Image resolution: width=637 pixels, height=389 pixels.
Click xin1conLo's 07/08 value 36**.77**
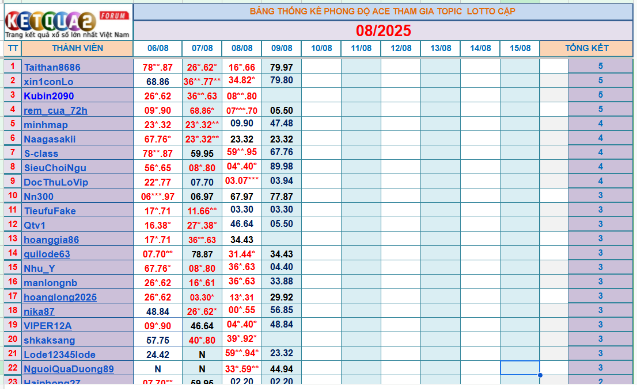point(202,82)
